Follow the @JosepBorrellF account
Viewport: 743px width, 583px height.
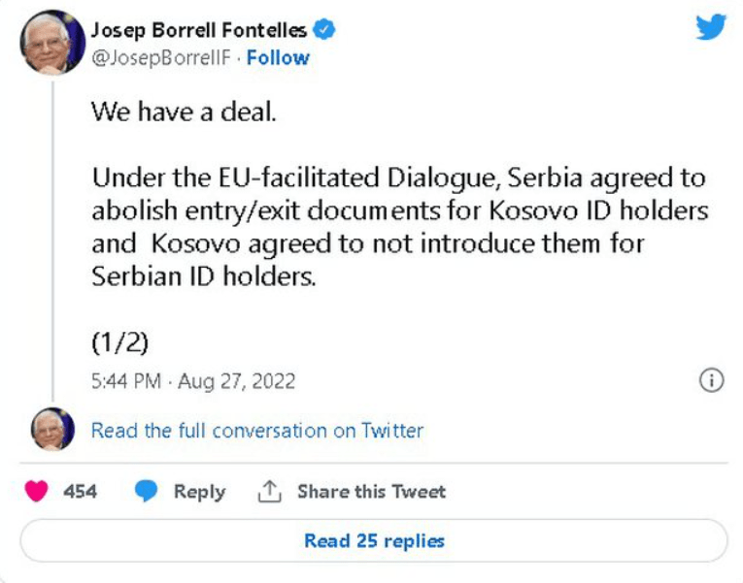(278, 57)
